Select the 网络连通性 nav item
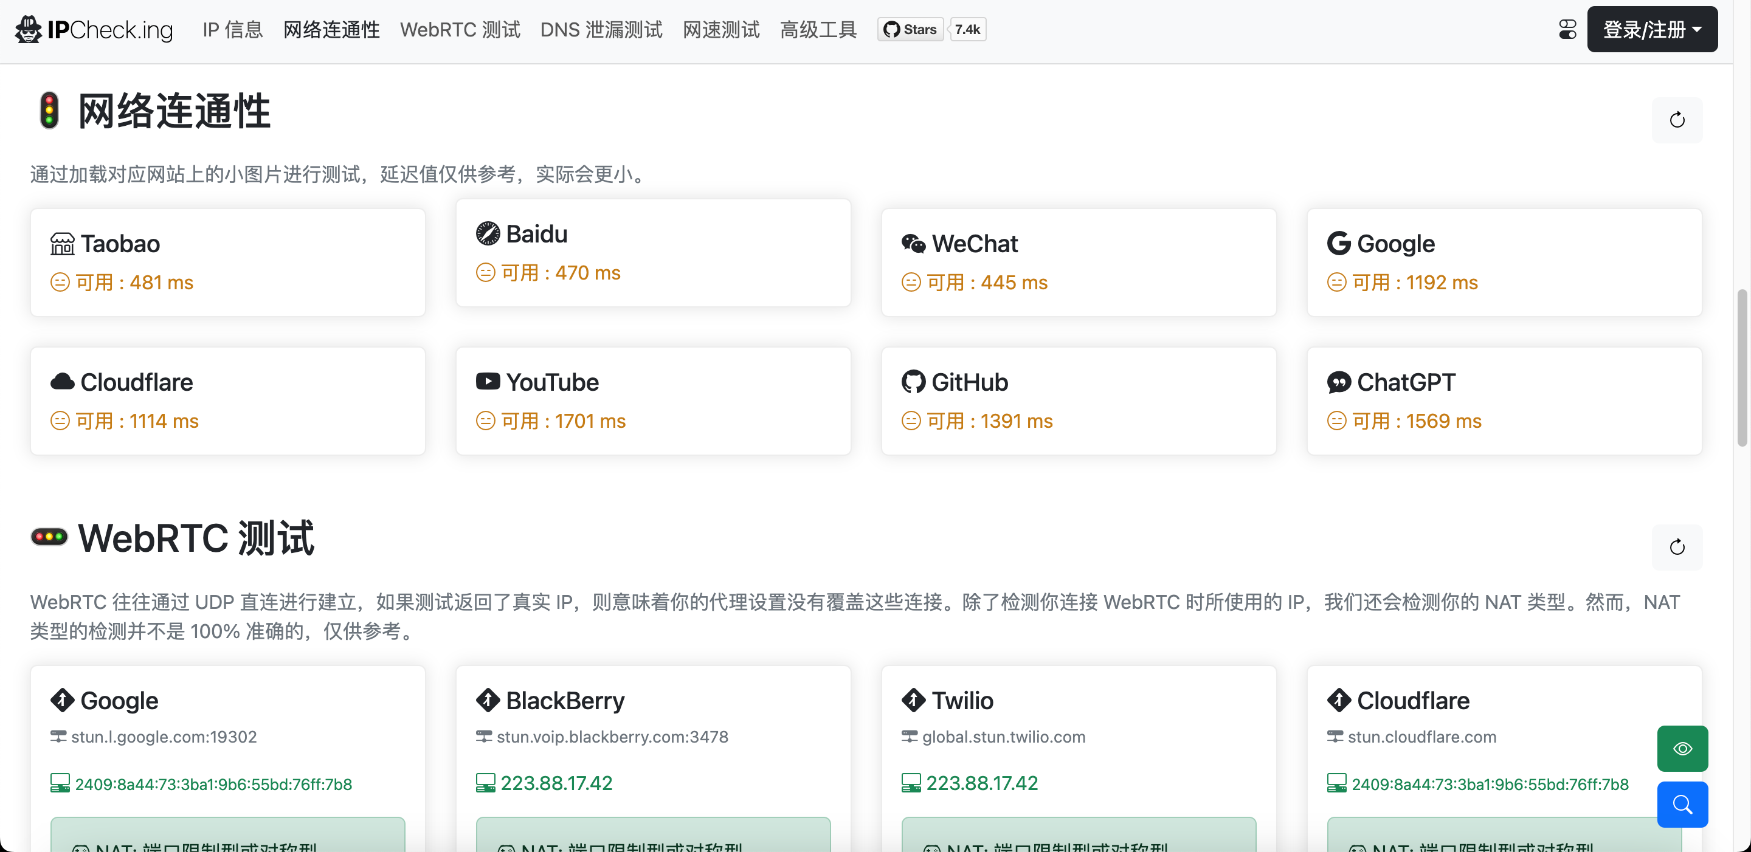Screen dimensions: 1751x852 tap(331, 29)
